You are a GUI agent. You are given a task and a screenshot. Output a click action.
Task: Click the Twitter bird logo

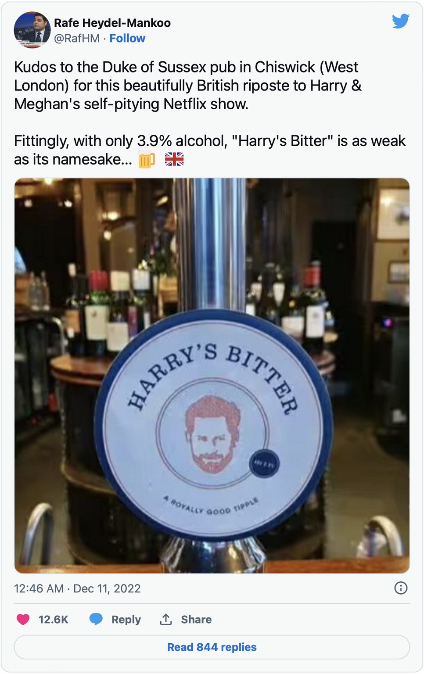point(401,21)
